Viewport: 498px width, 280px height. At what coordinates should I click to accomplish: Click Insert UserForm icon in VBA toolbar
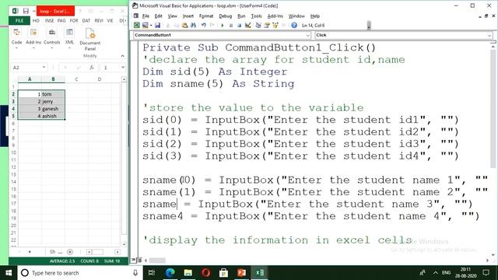pos(146,26)
